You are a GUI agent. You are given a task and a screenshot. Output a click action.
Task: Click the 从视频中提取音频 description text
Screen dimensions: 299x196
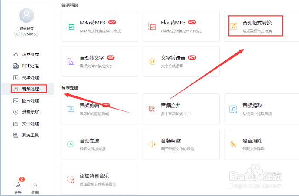[257, 114]
